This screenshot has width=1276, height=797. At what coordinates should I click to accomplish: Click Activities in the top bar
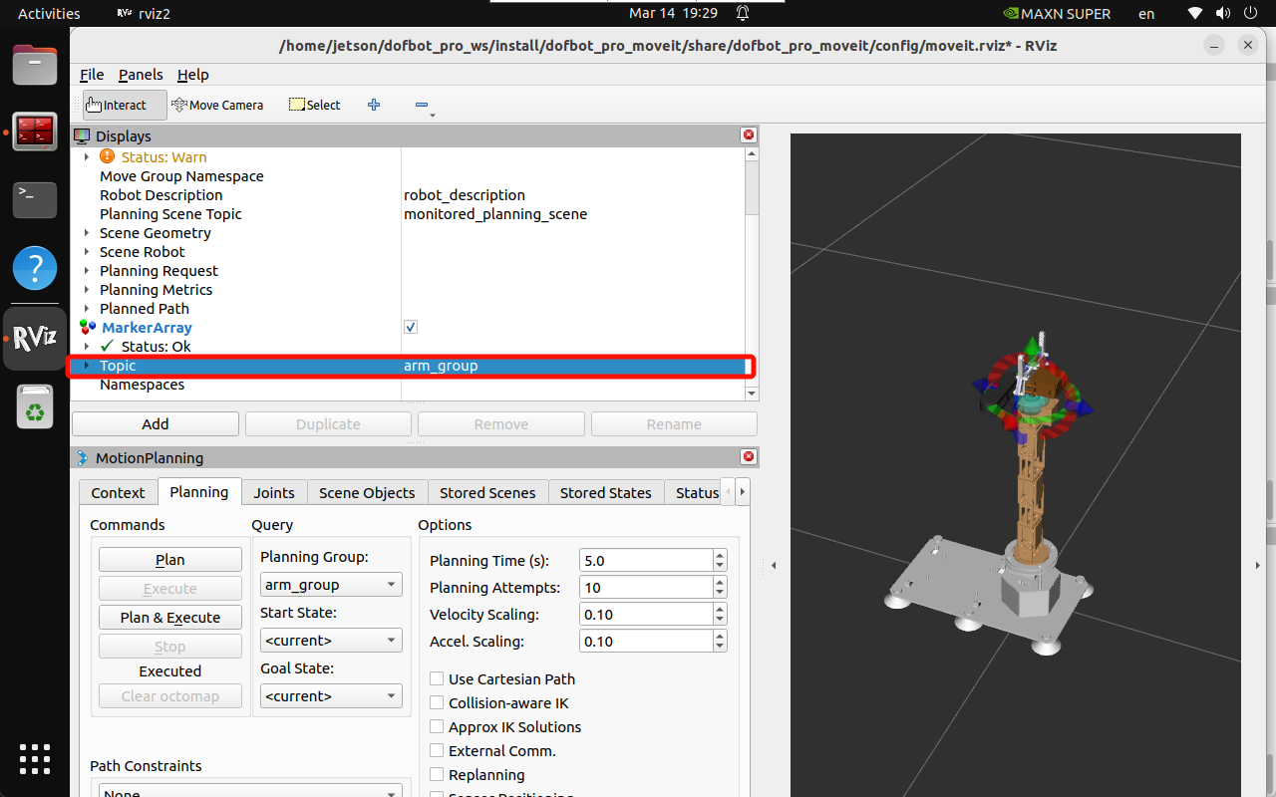pyautogui.click(x=49, y=13)
